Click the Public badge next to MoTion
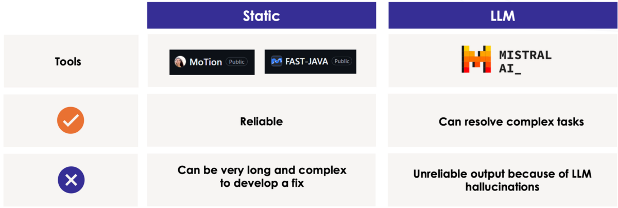The width and height of the screenshot is (618, 208). pos(236,62)
